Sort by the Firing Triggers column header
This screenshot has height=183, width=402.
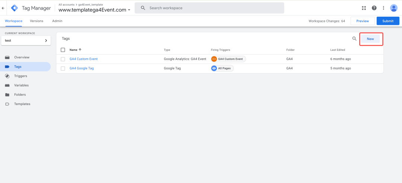pos(220,50)
